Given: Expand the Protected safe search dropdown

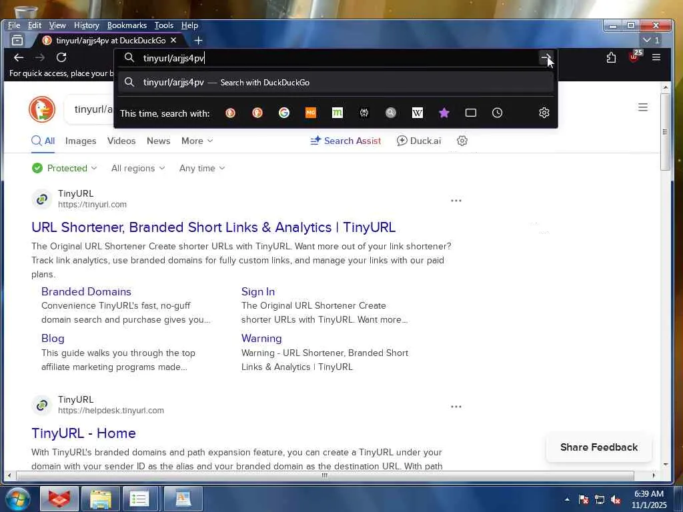Looking at the screenshot, I should 65,169.
